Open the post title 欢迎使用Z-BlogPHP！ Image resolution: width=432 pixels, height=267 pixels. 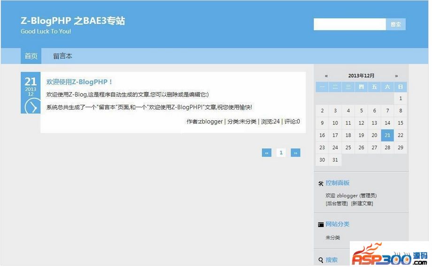point(79,82)
